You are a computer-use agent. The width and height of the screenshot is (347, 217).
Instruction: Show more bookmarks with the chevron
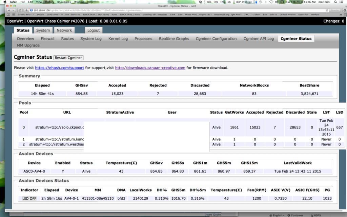coord(341,15)
